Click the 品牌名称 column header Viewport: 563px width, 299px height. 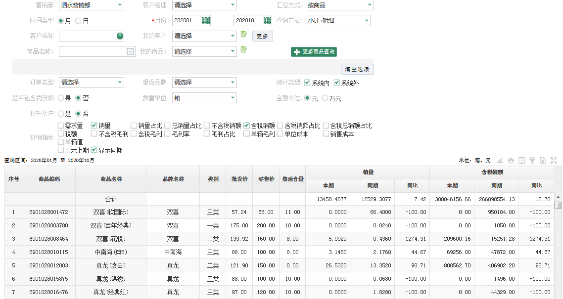click(173, 179)
